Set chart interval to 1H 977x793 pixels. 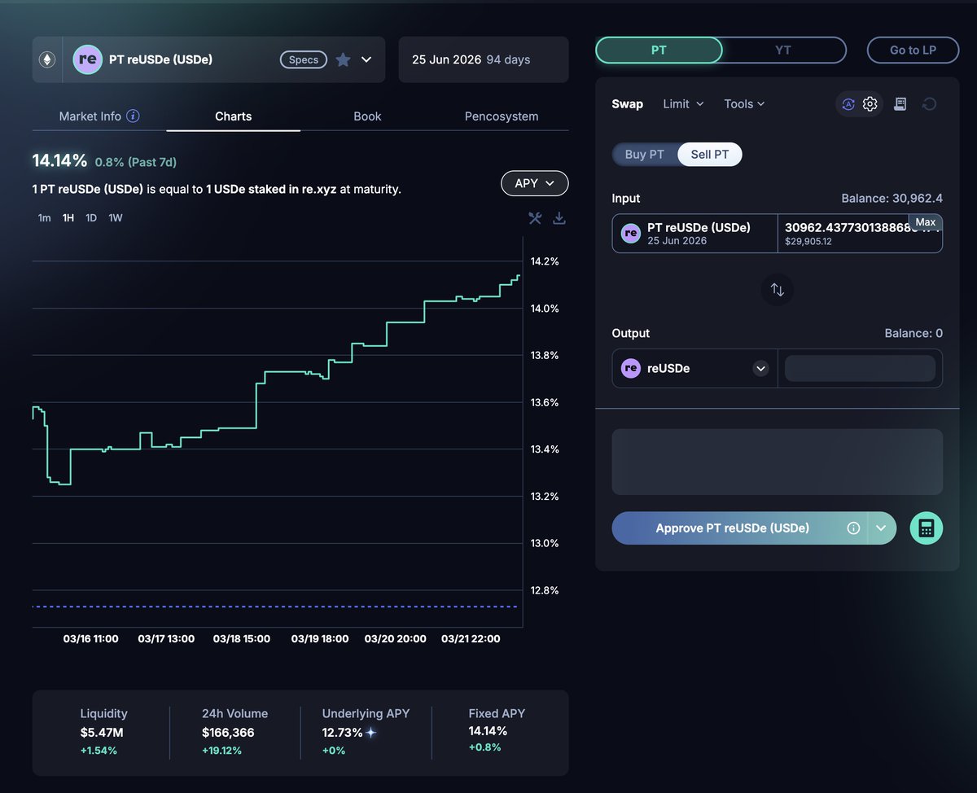(68, 217)
